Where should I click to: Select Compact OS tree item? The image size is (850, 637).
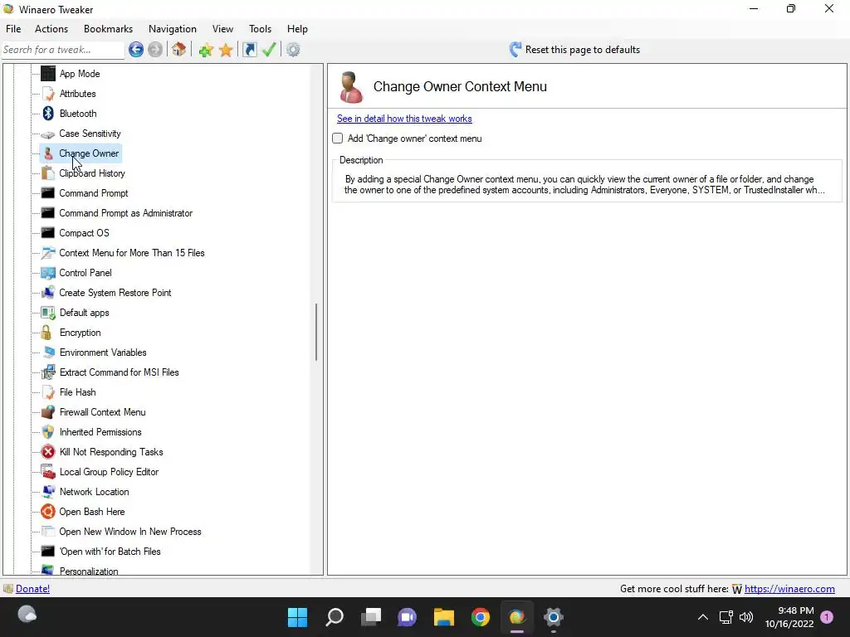[84, 233]
